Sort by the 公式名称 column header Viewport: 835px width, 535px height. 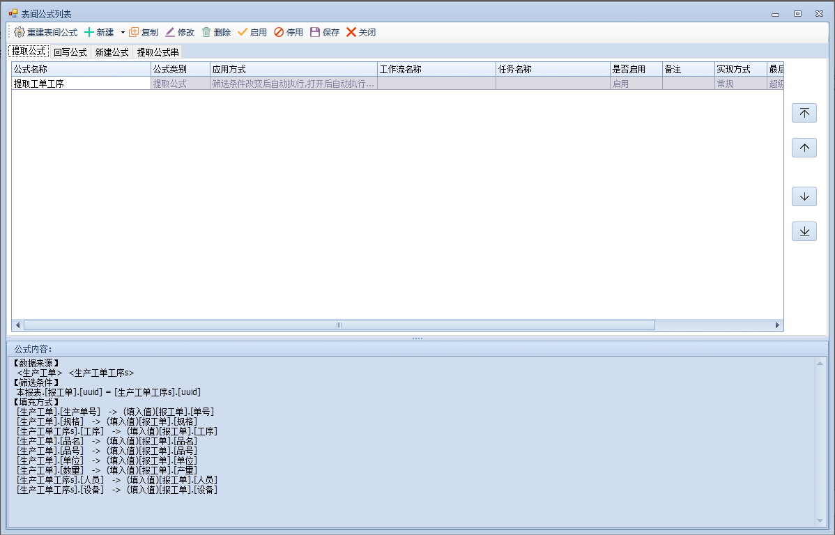[x=81, y=70]
